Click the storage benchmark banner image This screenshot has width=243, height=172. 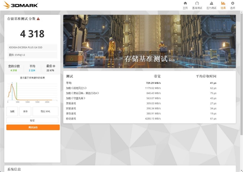(149, 41)
